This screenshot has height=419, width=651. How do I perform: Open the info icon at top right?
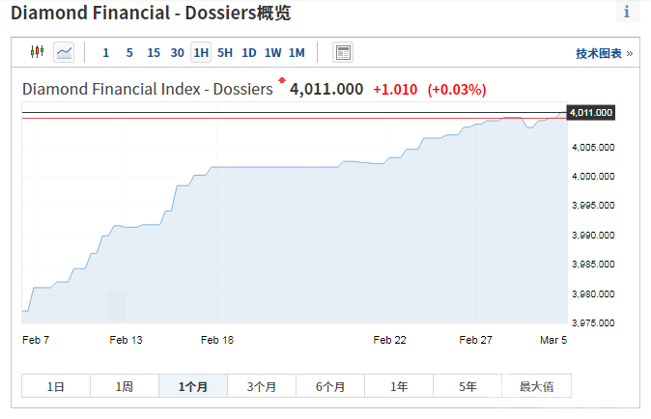(627, 13)
